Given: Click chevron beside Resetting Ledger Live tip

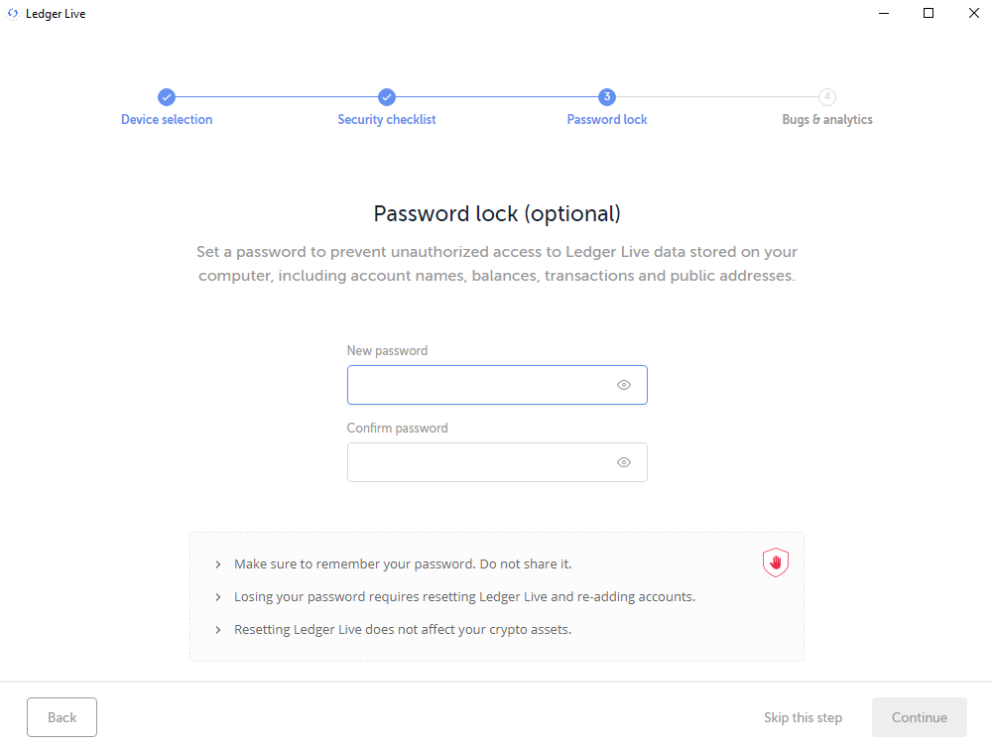Looking at the screenshot, I should [x=218, y=630].
